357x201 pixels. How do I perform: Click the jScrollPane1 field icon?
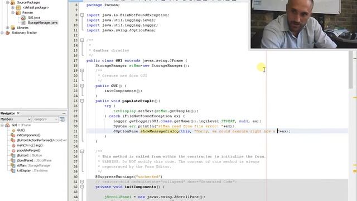13,160
